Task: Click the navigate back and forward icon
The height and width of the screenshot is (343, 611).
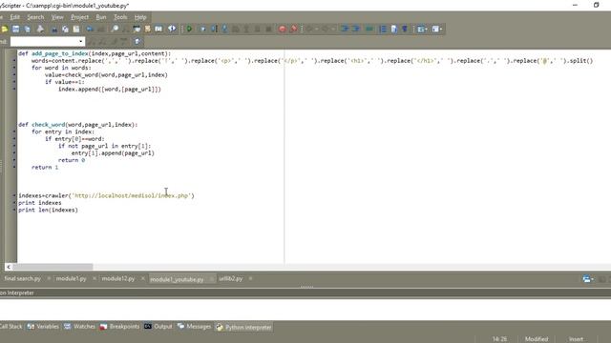Action: point(172,30)
